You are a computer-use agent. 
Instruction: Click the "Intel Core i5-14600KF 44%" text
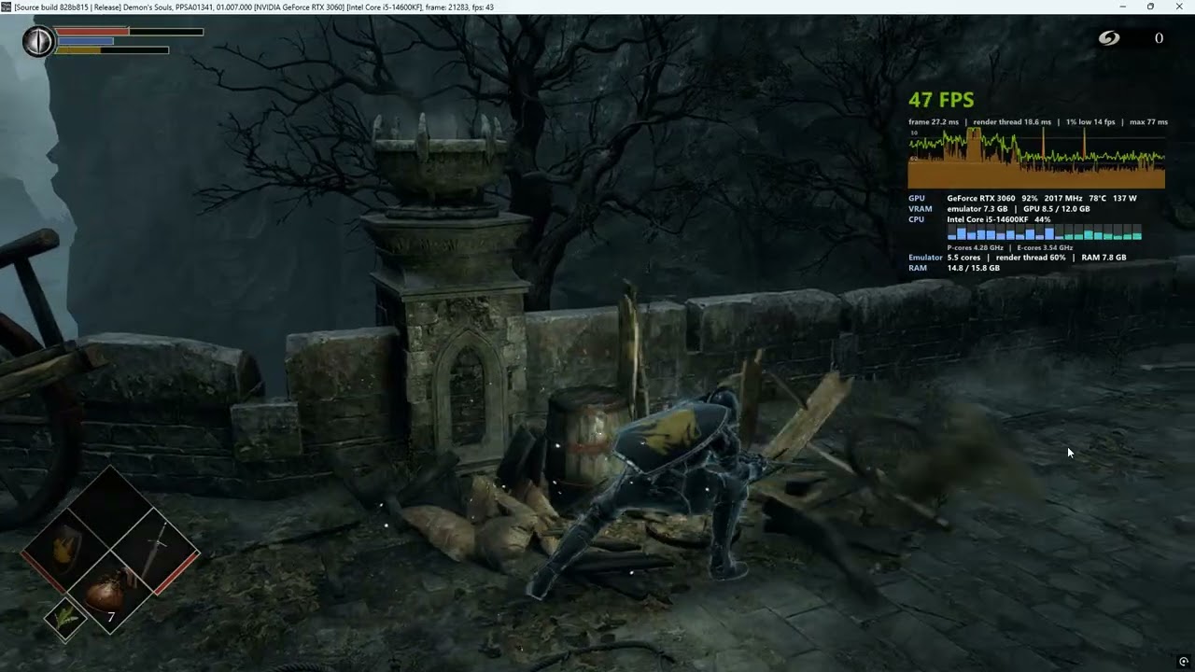click(999, 219)
